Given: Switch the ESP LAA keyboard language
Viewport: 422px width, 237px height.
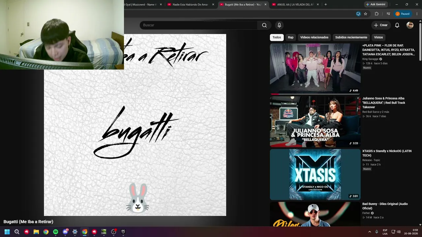Looking at the screenshot, I should pyautogui.click(x=385, y=232).
